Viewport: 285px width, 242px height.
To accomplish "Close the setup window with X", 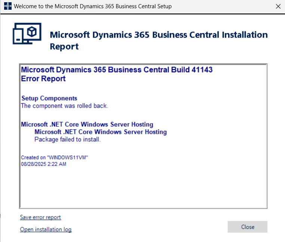I will [278, 6].
